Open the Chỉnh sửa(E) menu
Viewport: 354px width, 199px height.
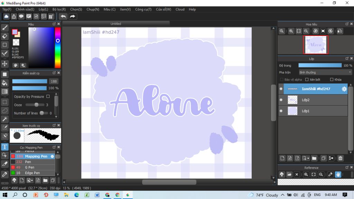pos(25,9)
